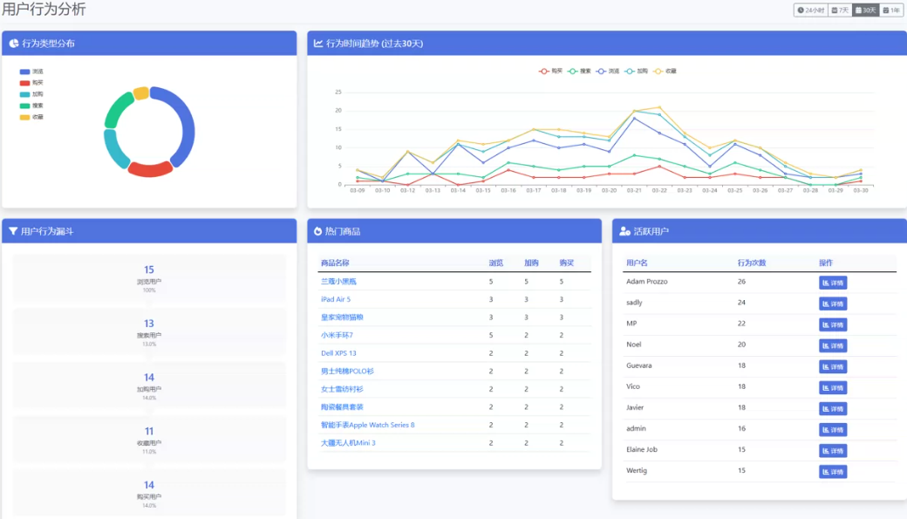Click the 用户名 column header
Viewport: 907px width, 519px height.
tap(637, 263)
